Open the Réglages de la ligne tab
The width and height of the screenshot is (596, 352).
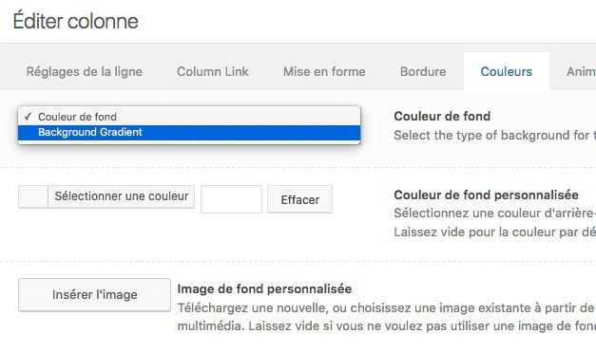pos(85,71)
